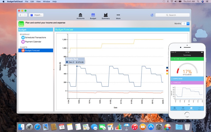Open the Accounts toolbar section
The image size is (211, 132).
(x=80, y=16)
